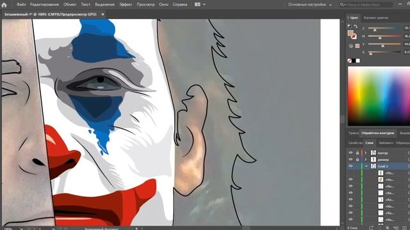Click the K value input field
This screenshot has width=410, height=230.
pyautogui.click(x=407, y=52)
